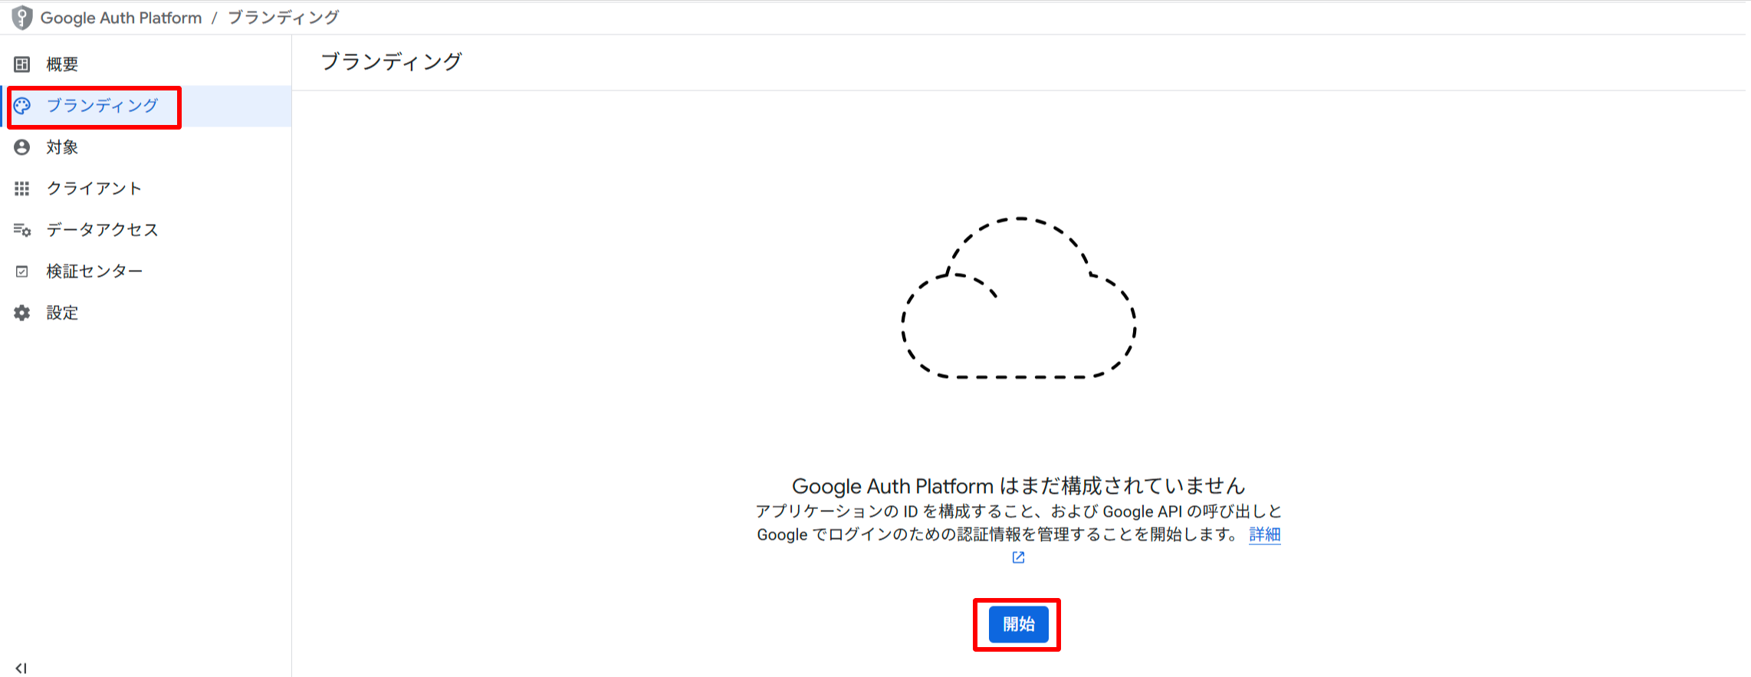Click the ブランディング palette icon
The image size is (1751, 677).
[22, 106]
